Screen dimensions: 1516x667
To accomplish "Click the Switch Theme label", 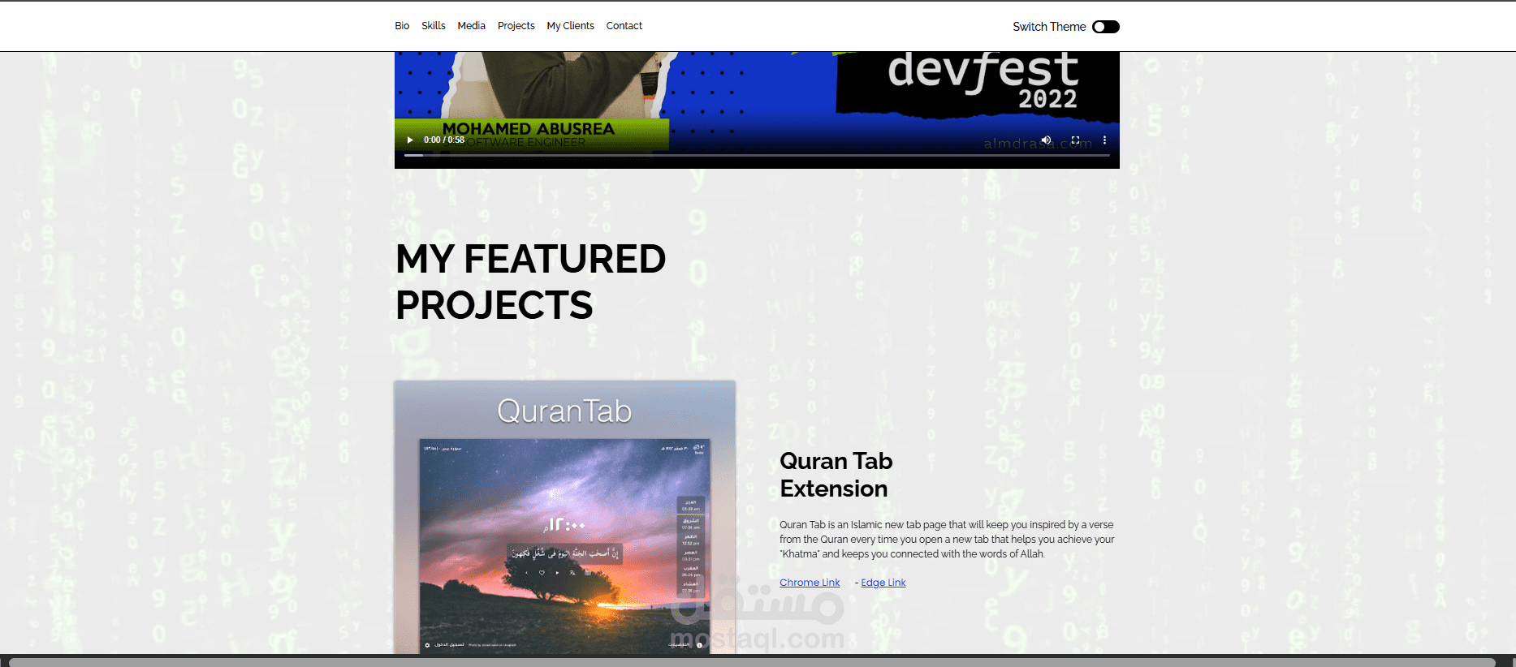I will pyautogui.click(x=1049, y=27).
